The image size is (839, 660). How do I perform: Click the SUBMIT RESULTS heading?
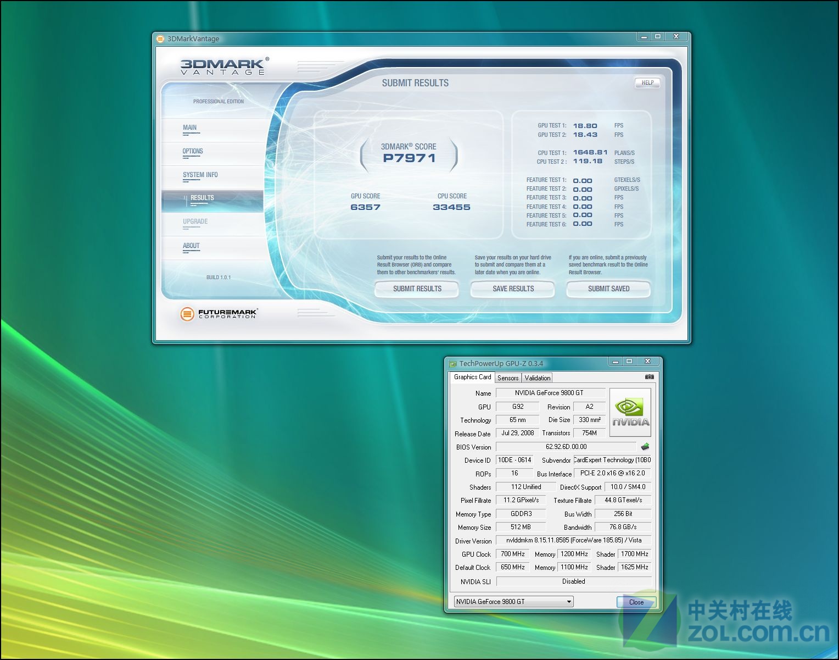[415, 83]
